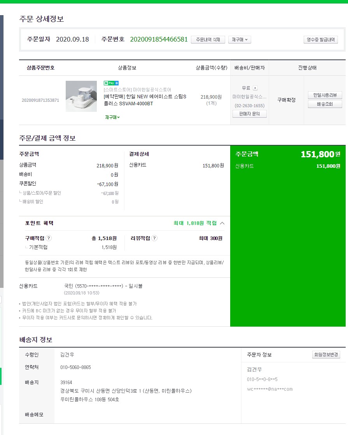Click the N Pay plus badge icon
The width and height of the screenshot is (348, 435).
tap(111, 83)
